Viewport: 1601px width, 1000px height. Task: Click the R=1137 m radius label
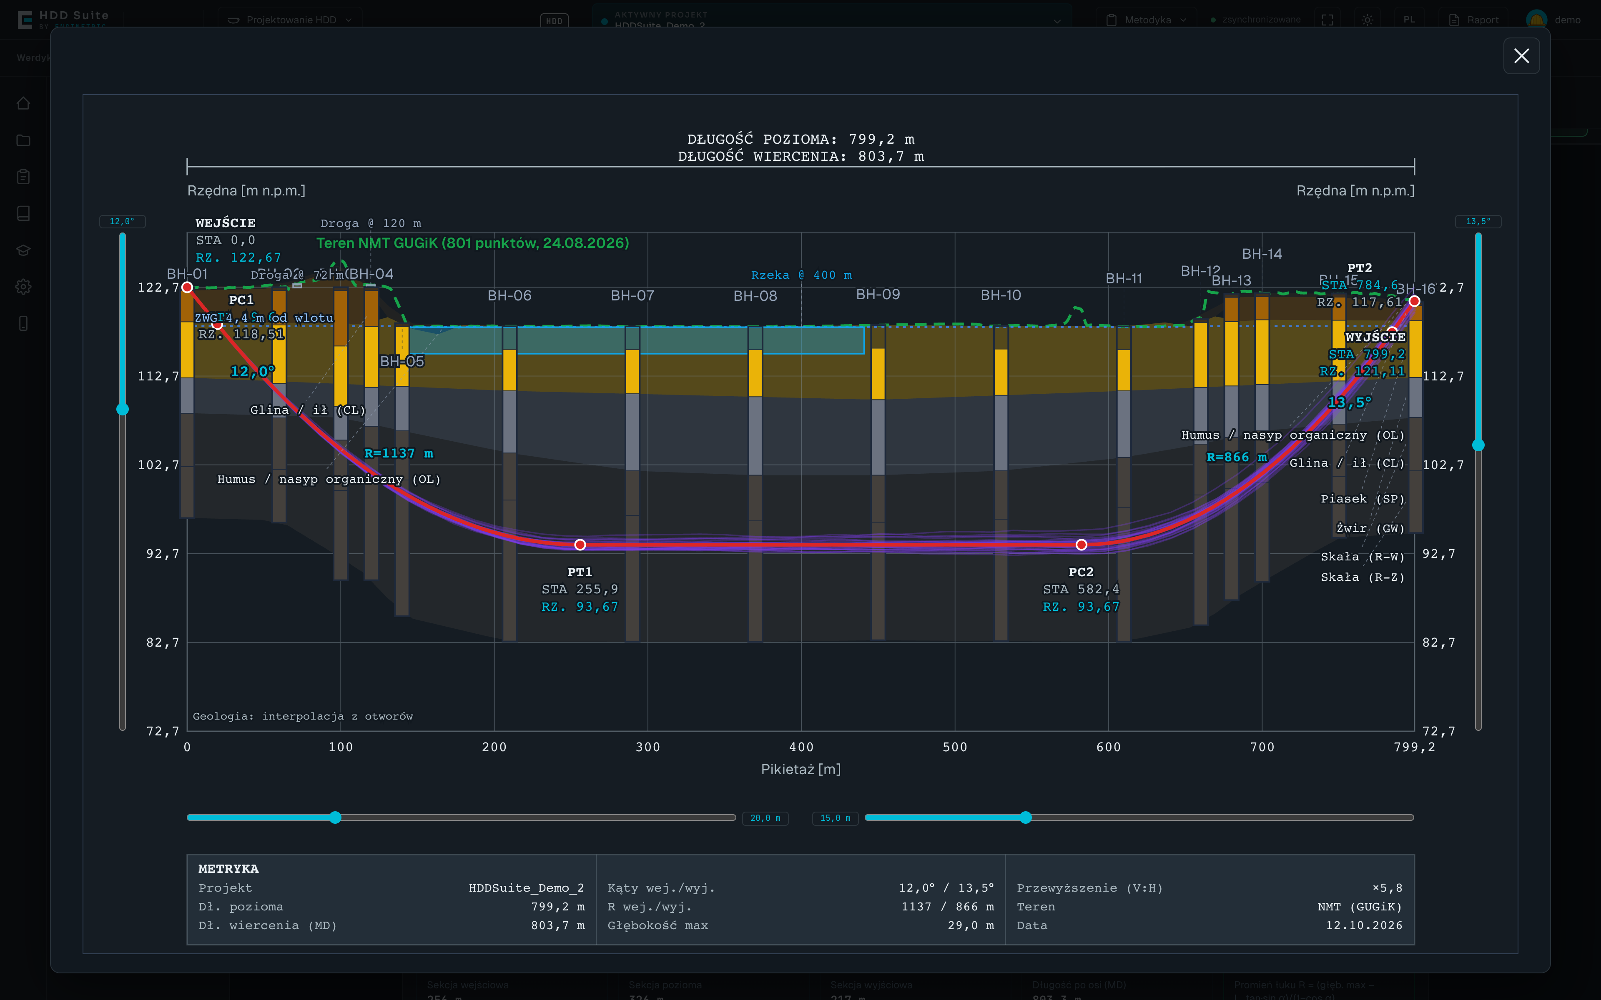(x=399, y=453)
